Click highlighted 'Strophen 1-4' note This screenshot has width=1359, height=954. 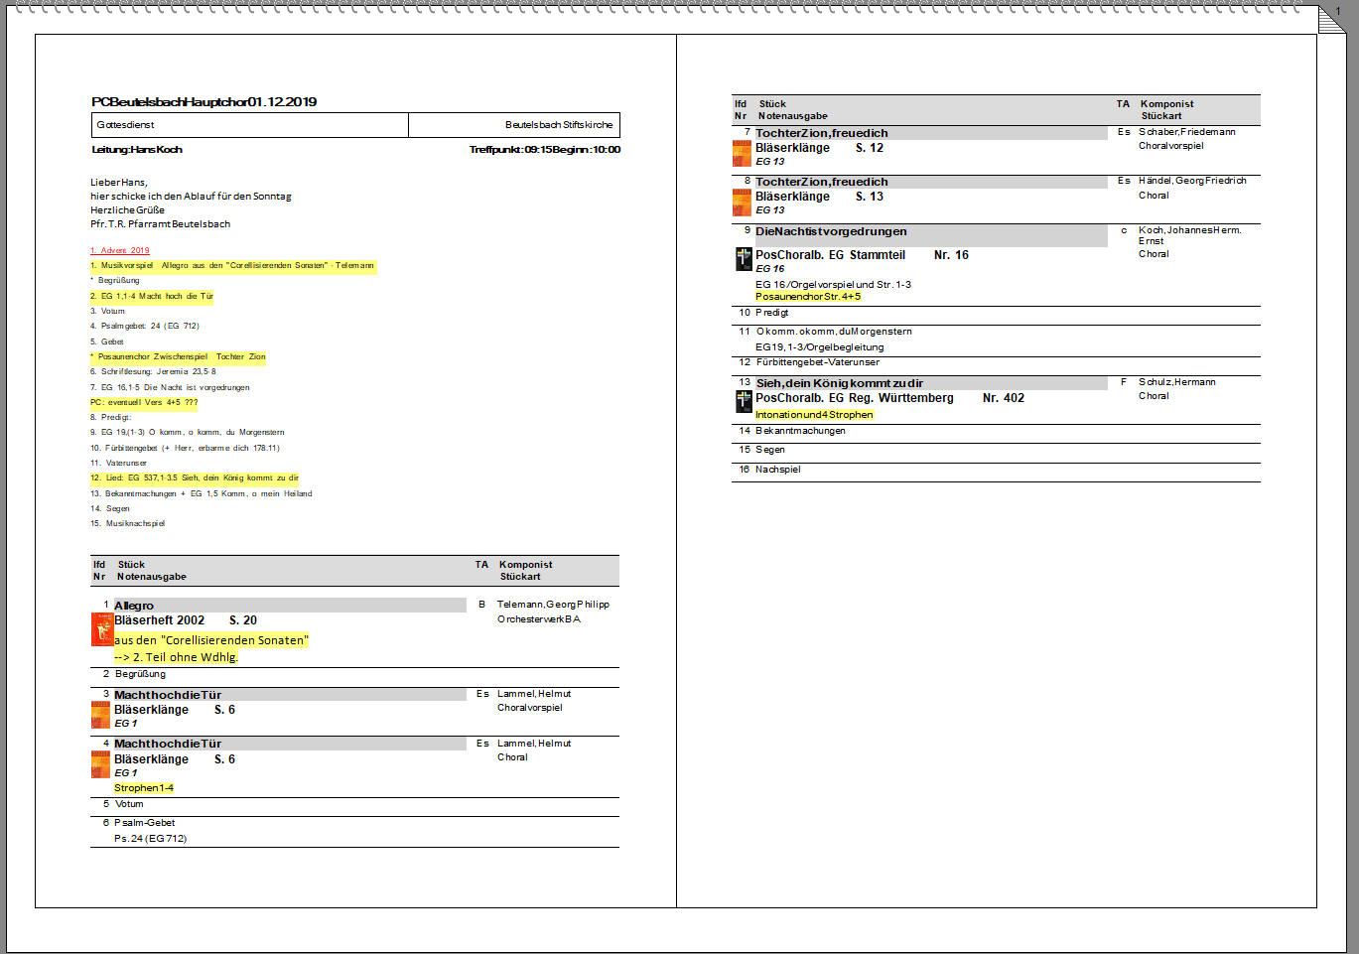[x=144, y=788]
